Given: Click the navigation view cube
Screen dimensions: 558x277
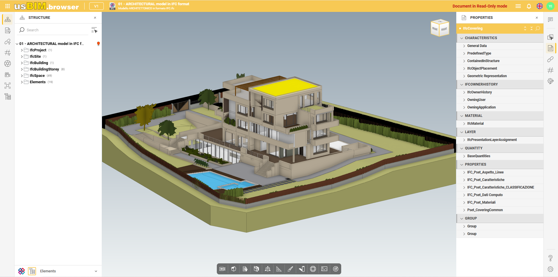Looking at the screenshot, I should pos(440,28).
